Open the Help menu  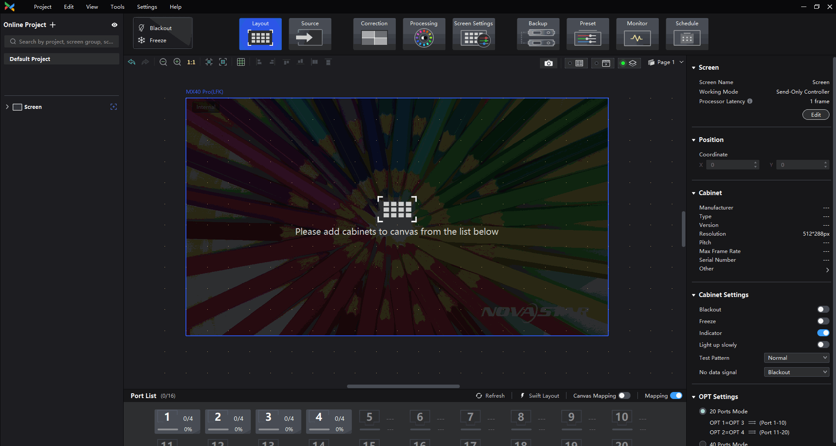pos(175,7)
